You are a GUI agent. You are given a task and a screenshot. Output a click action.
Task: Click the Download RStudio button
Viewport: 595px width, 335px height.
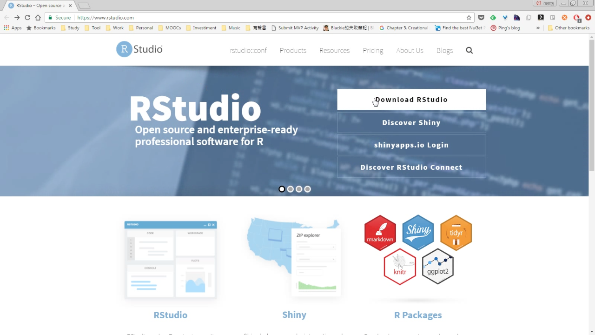tap(411, 100)
